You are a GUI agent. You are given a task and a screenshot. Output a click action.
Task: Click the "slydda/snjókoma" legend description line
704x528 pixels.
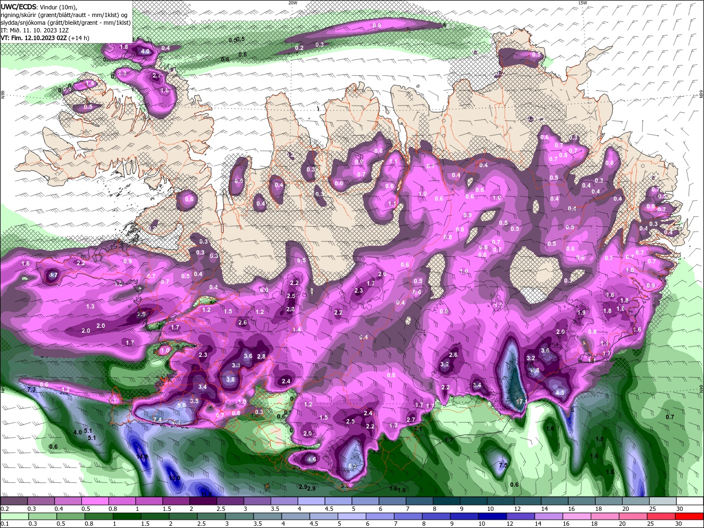coord(65,23)
